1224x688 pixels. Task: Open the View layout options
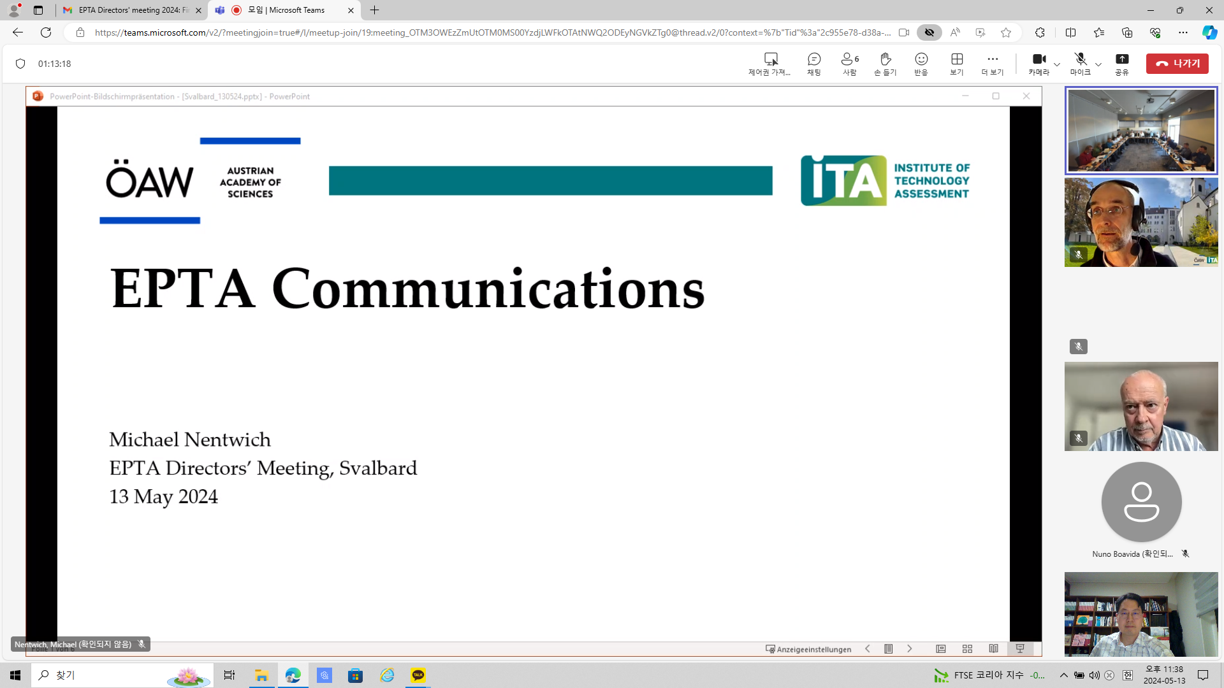(x=957, y=64)
